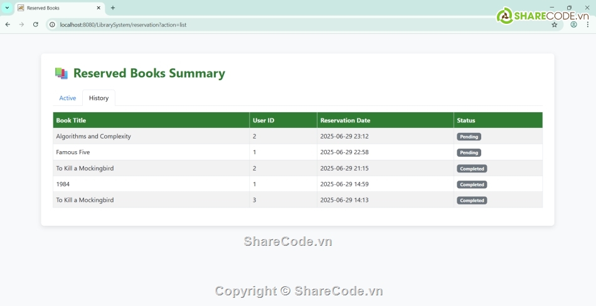596x306 pixels.
Task: Click the browser forward arrow
Action: click(21, 24)
